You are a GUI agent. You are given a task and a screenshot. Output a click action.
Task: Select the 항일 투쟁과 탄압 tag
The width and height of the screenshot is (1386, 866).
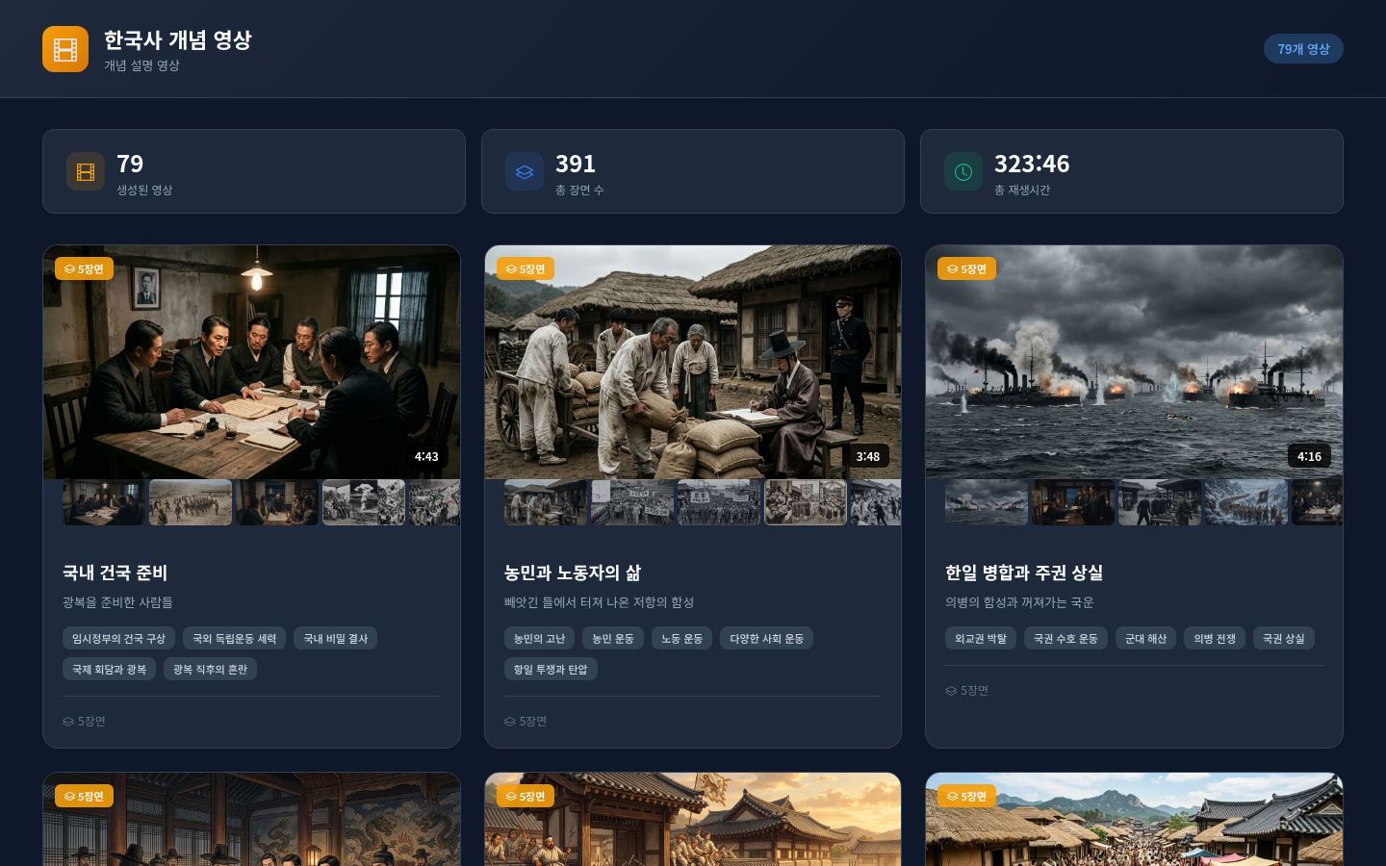click(x=551, y=670)
